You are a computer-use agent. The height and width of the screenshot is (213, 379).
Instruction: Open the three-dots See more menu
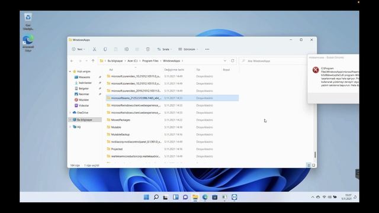(x=207, y=49)
